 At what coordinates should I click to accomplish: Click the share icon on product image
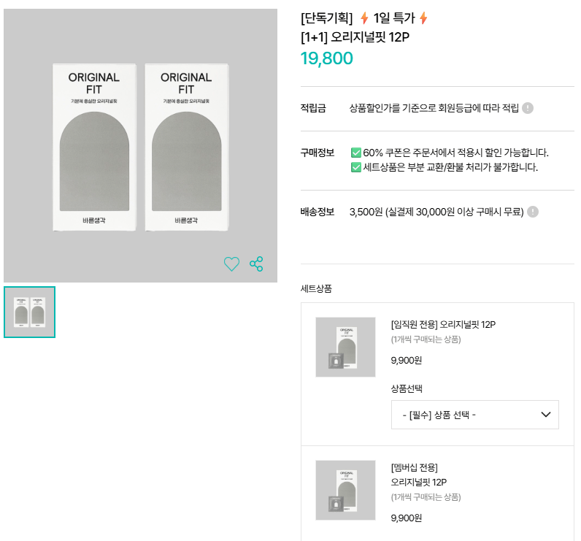point(256,264)
